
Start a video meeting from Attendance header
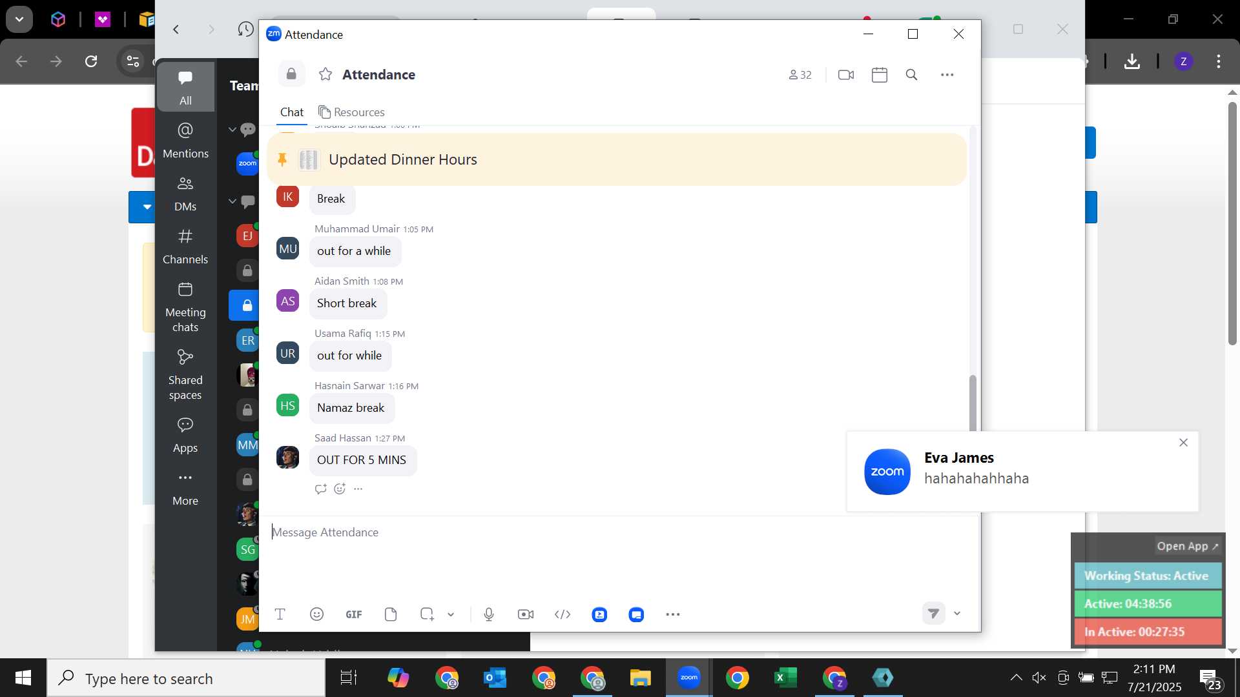tap(846, 75)
